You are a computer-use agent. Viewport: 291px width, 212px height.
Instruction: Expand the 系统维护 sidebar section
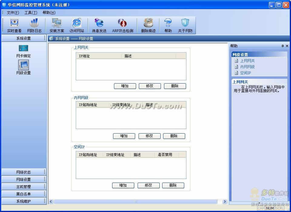click(x=24, y=201)
